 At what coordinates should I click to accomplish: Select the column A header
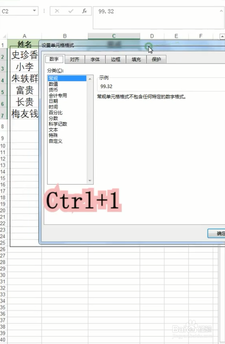pyautogui.click(x=24, y=36)
